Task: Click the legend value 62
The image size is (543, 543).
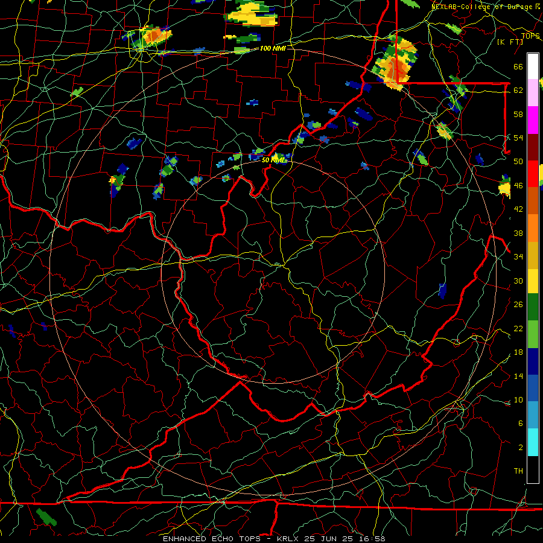Action: tap(518, 91)
